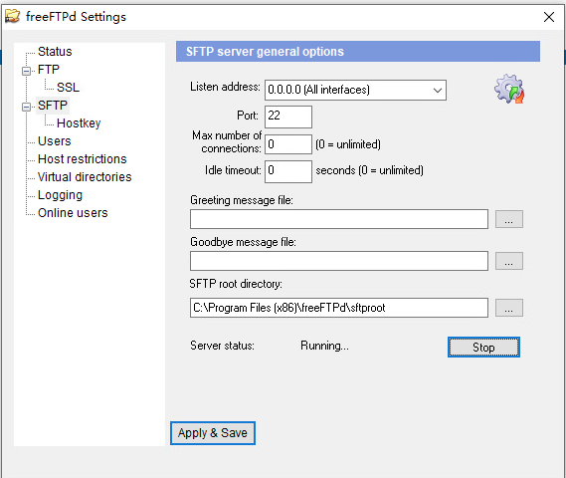Viewport: 566px width, 478px height.
Task: Click the freeFTPd folder icon in title bar
Action: point(12,16)
